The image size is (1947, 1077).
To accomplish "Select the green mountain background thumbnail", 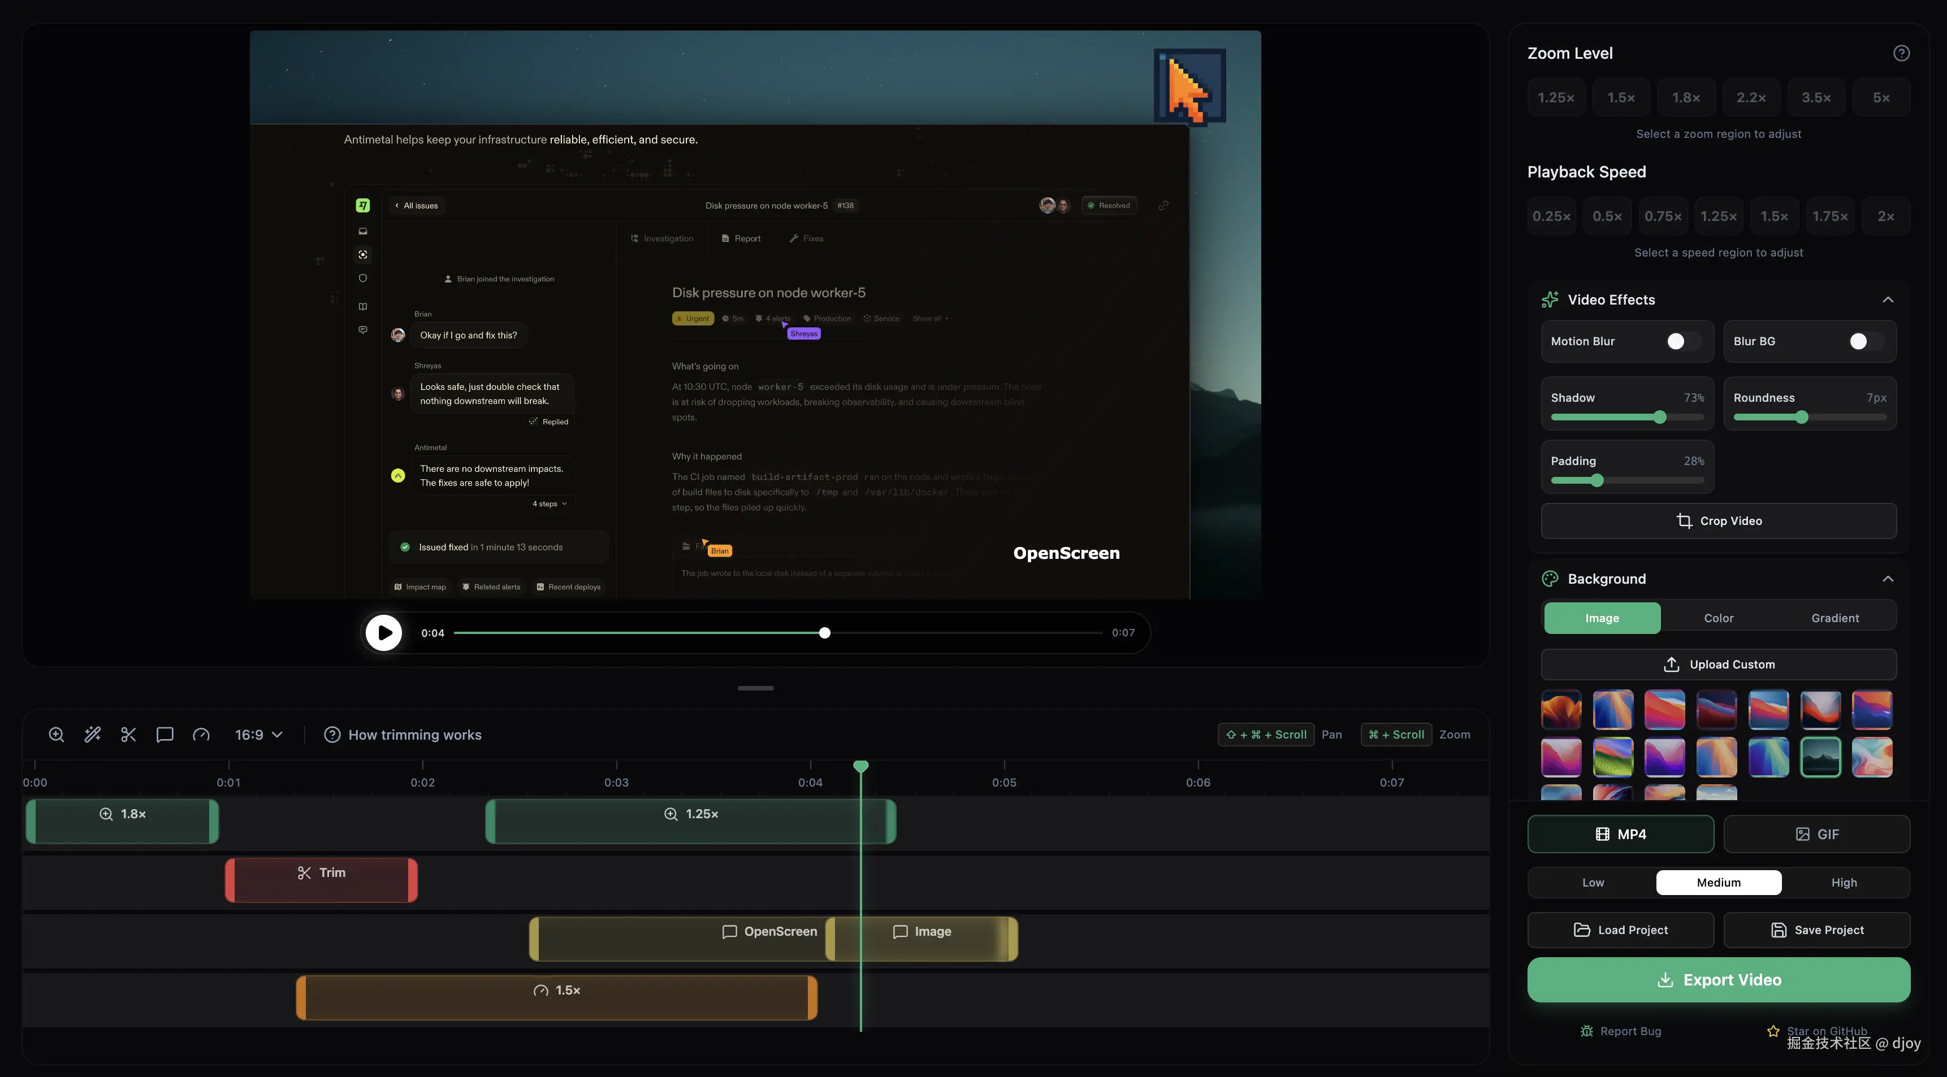I will click(1821, 757).
